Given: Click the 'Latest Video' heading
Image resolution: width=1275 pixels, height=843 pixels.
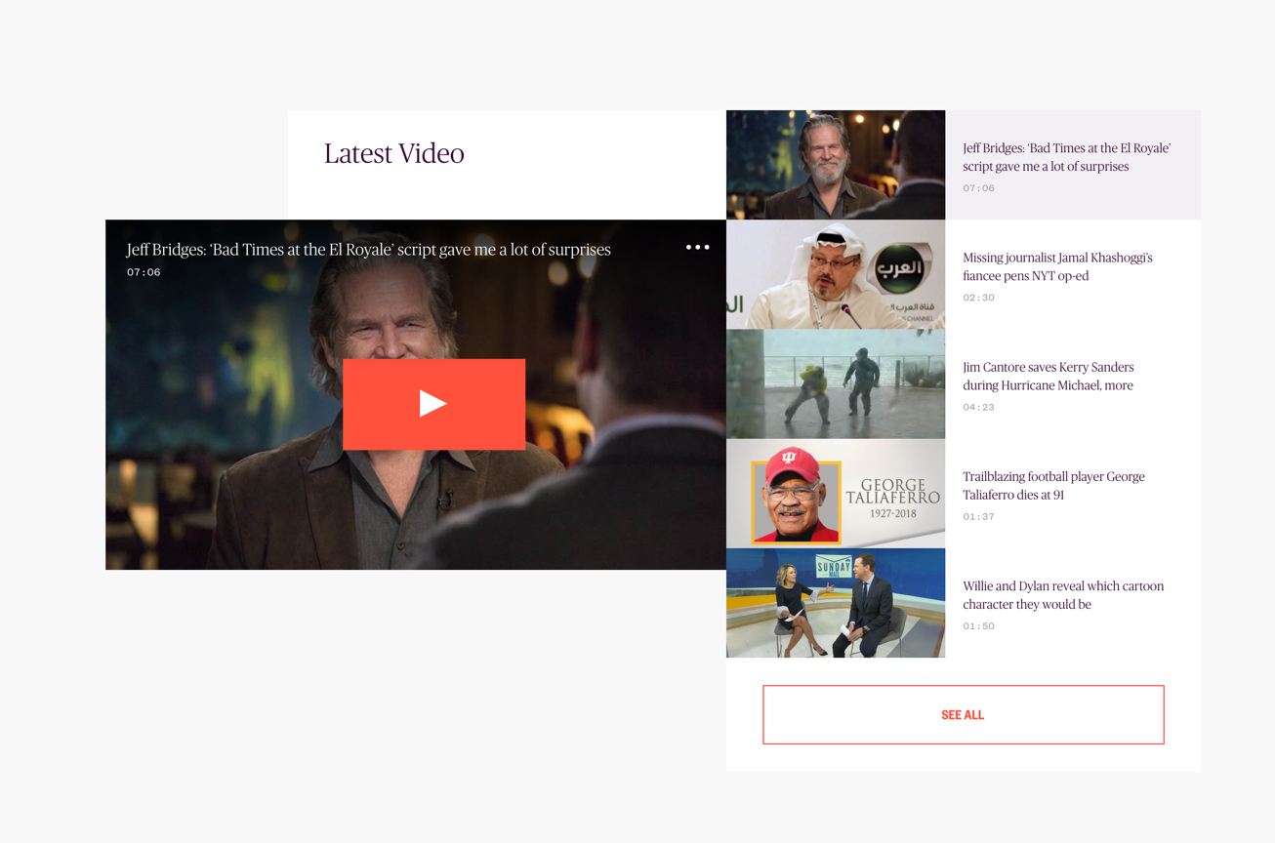Looking at the screenshot, I should 394,153.
